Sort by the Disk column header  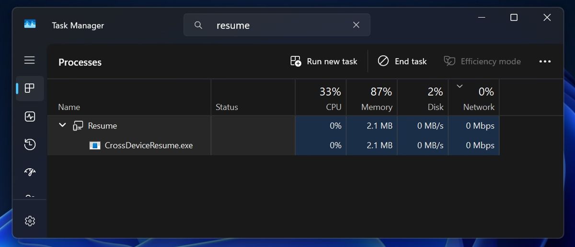[423, 98]
